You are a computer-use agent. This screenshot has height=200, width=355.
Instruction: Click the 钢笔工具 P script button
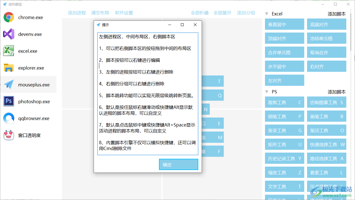tap(285, 116)
